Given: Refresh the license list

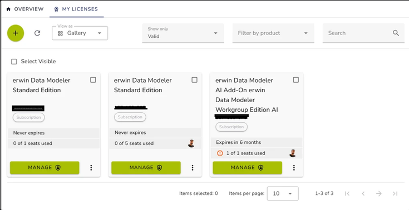Looking at the screenshot, I should [37, 33].
